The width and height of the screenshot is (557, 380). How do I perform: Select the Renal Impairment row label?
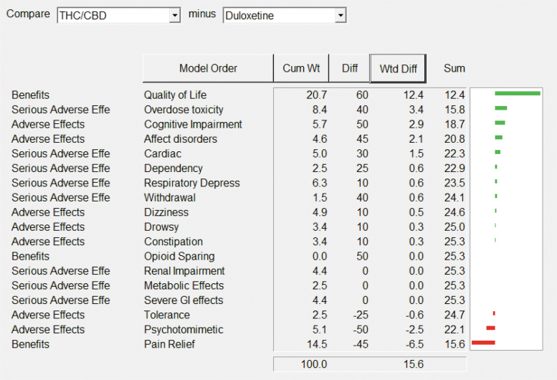click(184, 270)
